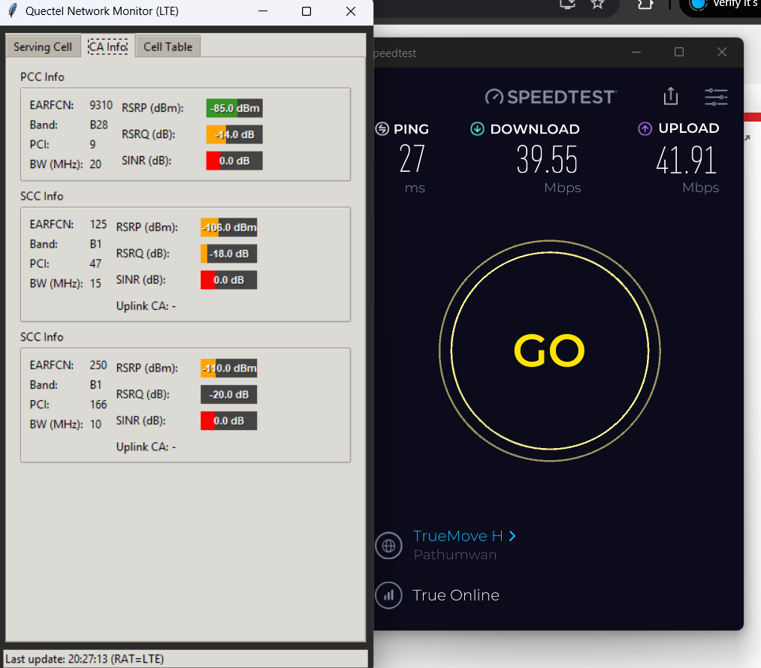Click the purple upload arrow icon
This screenshot has height=668, width=761.
645,129
